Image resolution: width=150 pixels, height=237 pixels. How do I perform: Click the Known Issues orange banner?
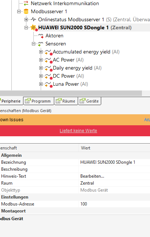75,120
